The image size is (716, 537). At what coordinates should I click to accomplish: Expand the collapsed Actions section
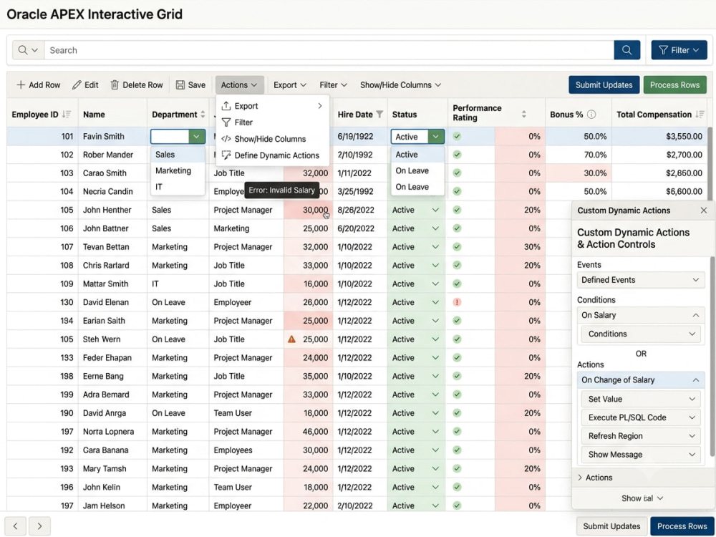(x=594, y=478)
